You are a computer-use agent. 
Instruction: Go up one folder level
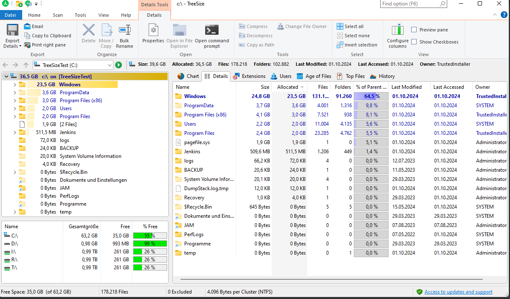tap(26, 65)
